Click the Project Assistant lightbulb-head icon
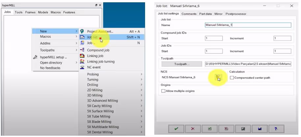Image resolution: width=301 pixels, height=137 pixels. (x=82, y=31)
